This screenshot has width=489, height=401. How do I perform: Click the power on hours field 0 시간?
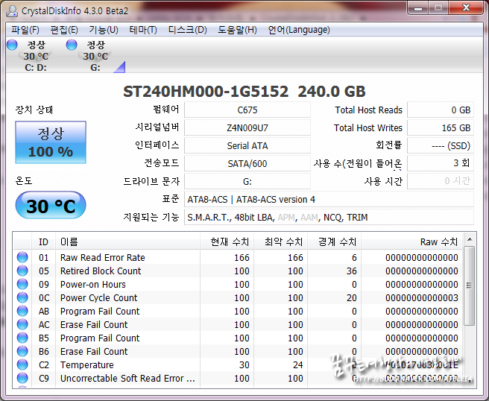pyautogui.click(x=441, y=181)
